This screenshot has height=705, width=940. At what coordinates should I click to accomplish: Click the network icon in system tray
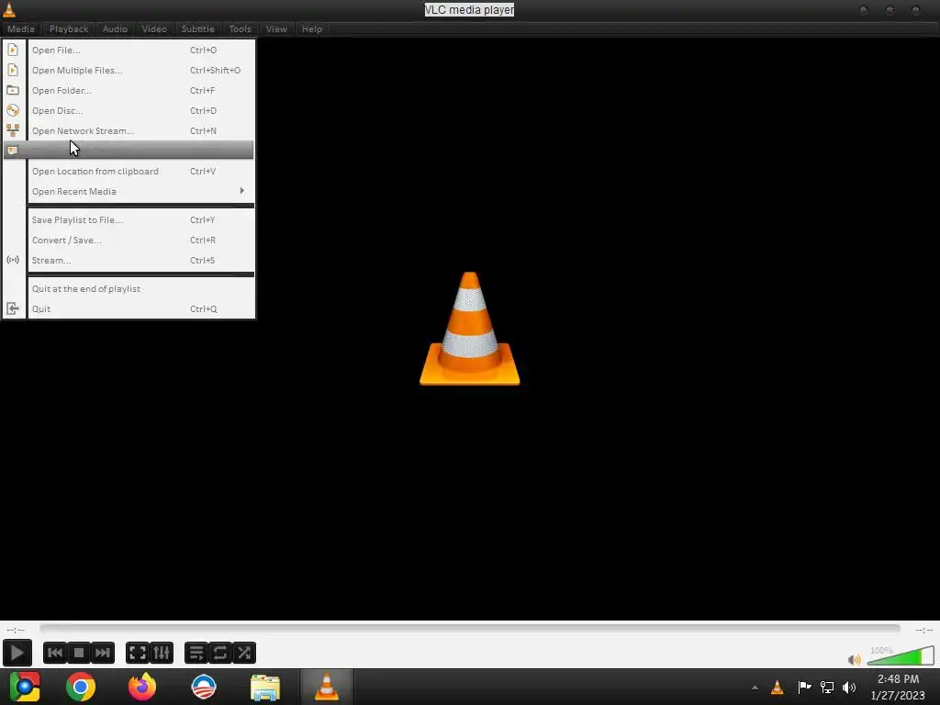coord(827,687)
